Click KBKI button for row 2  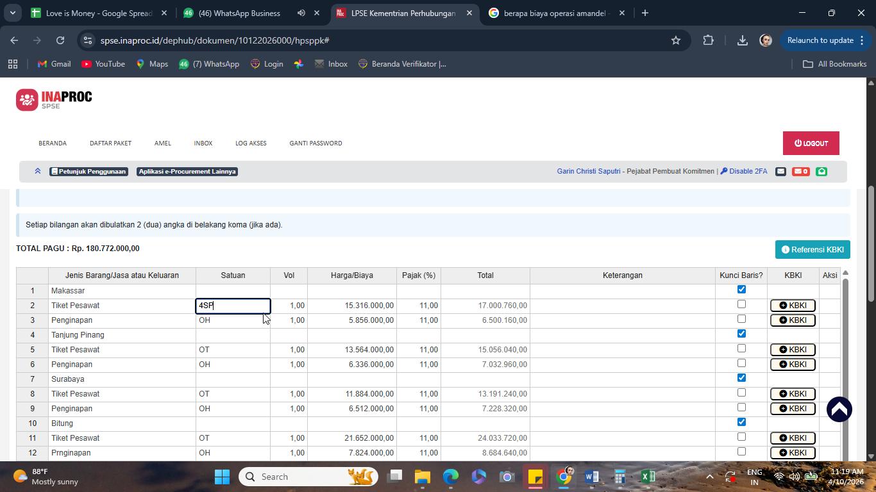click(x=793, y=306)
